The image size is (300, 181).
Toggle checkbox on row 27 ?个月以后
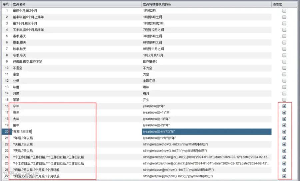click(x=284, y=176)
